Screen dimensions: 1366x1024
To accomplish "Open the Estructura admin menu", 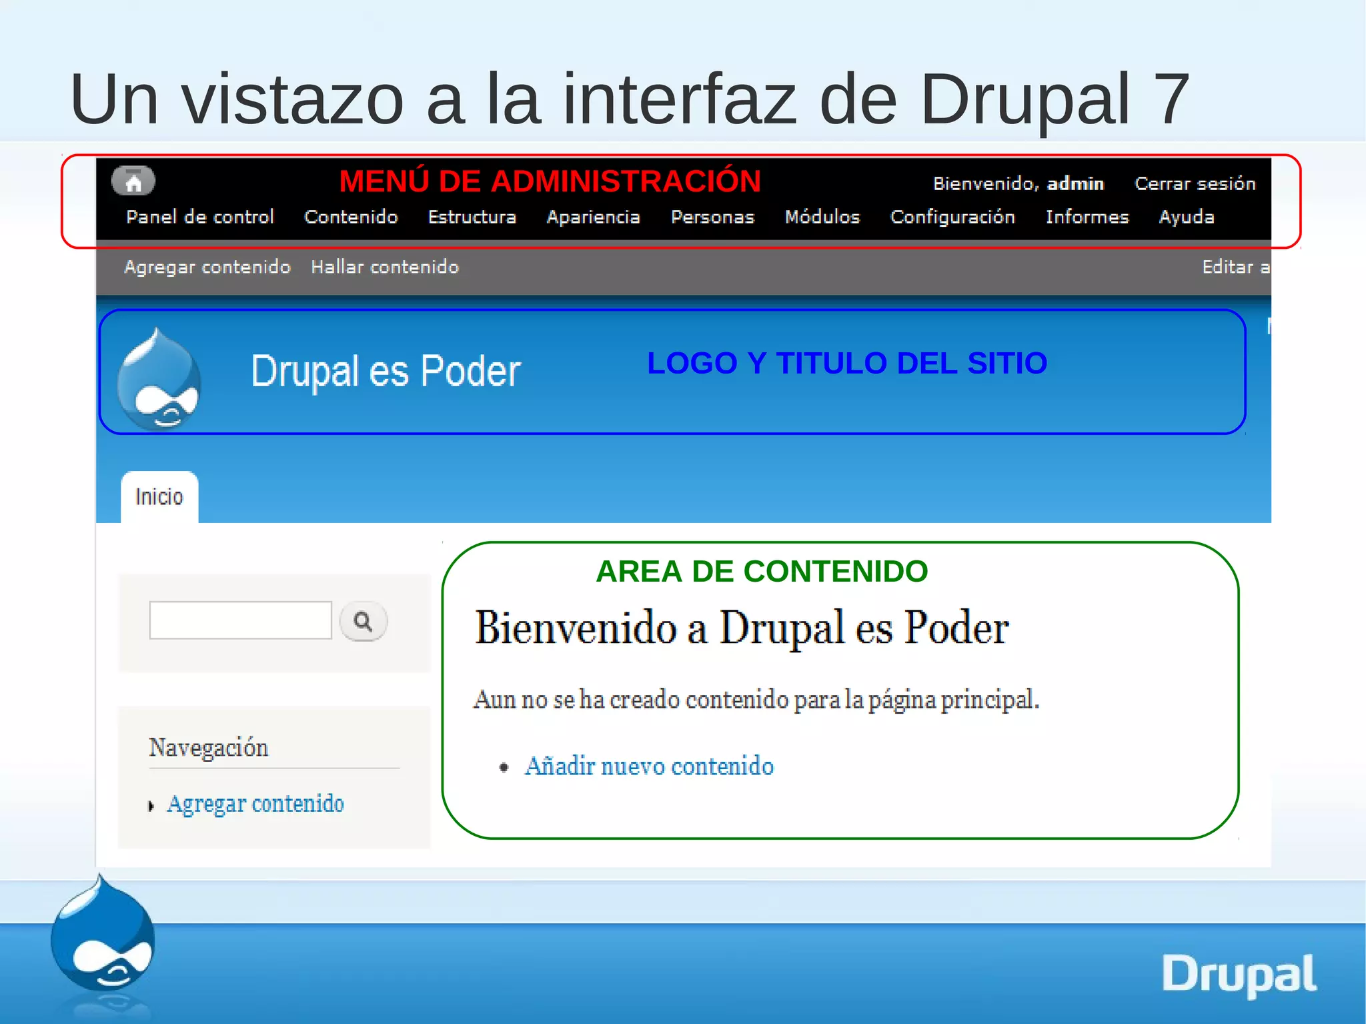I will (472, 217).
